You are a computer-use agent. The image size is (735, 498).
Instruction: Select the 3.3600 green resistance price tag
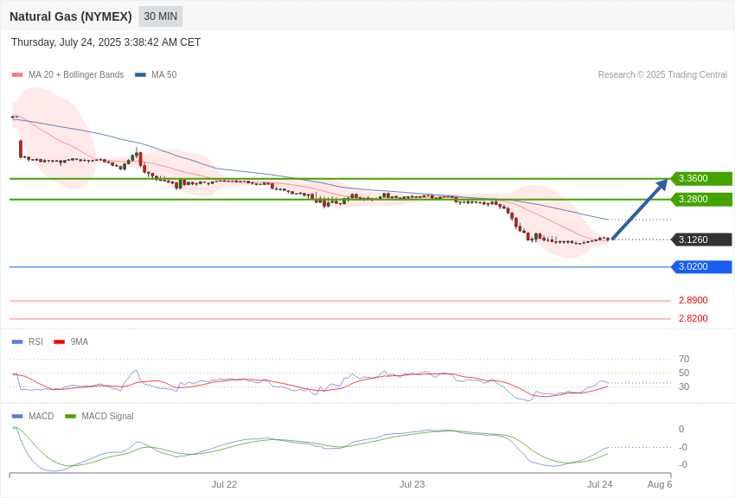pyautogui.click(x=701, y=178)
